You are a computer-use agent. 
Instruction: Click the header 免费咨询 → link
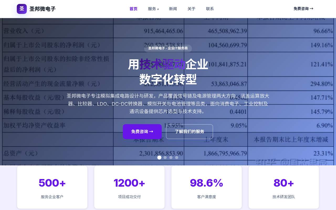[303, 9]
